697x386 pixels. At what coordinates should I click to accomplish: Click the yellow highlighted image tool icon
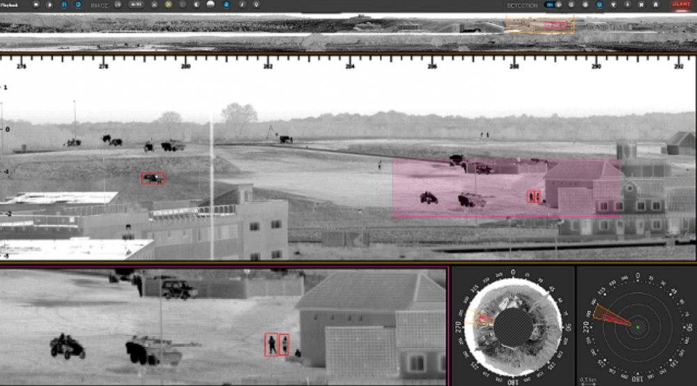click(168, 4)
